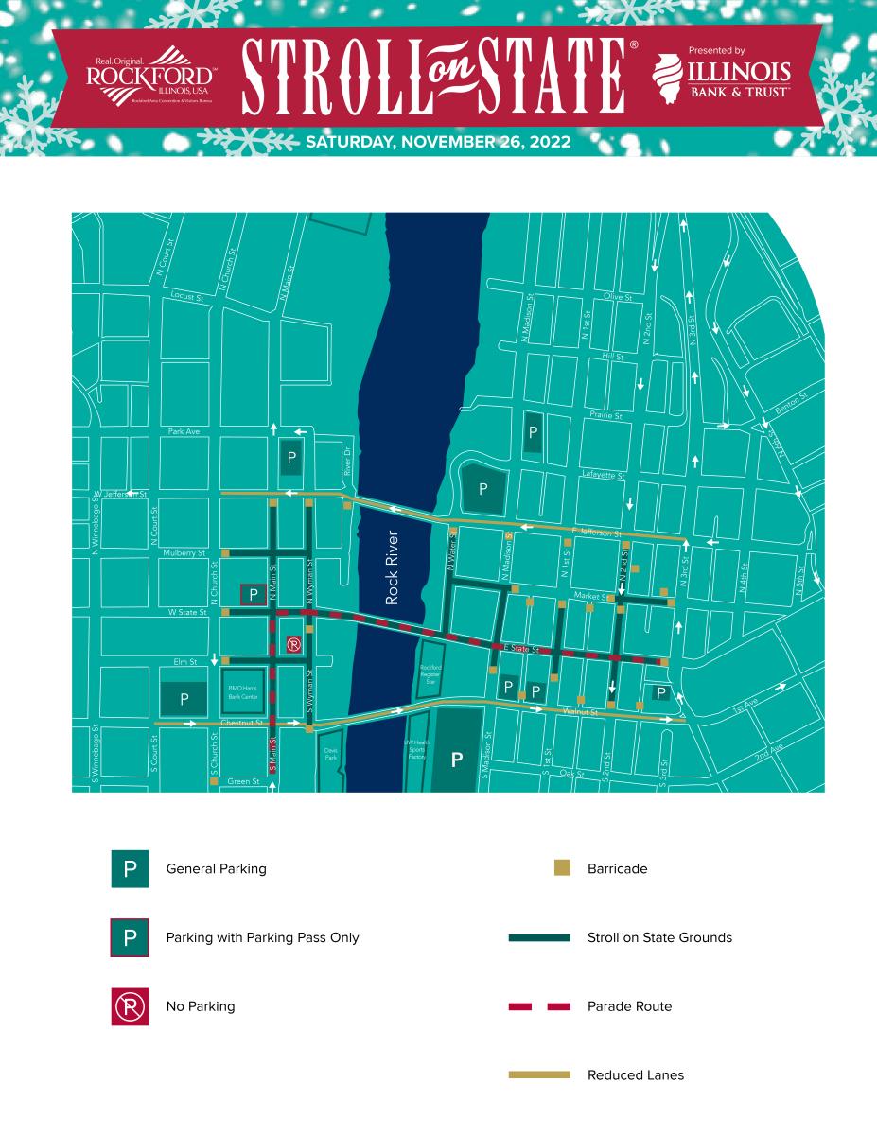Click the Green St label
Image resolution: width=877 pixels, height=1135 pixels.
[243, 781]
